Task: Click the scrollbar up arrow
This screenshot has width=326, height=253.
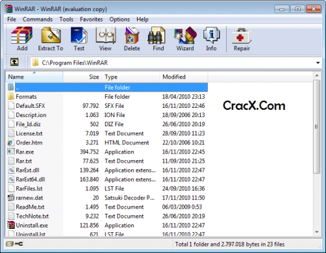Action: point(317,75)
